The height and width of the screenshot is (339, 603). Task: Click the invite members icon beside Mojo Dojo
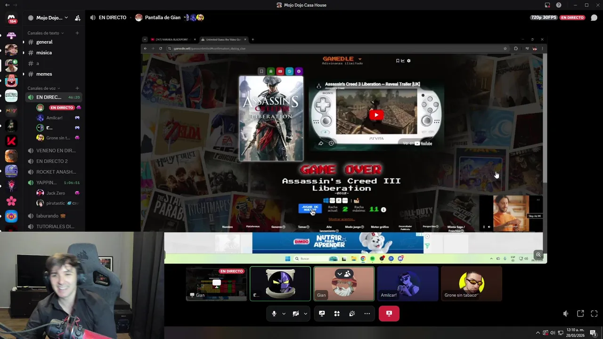coord(78,18)
